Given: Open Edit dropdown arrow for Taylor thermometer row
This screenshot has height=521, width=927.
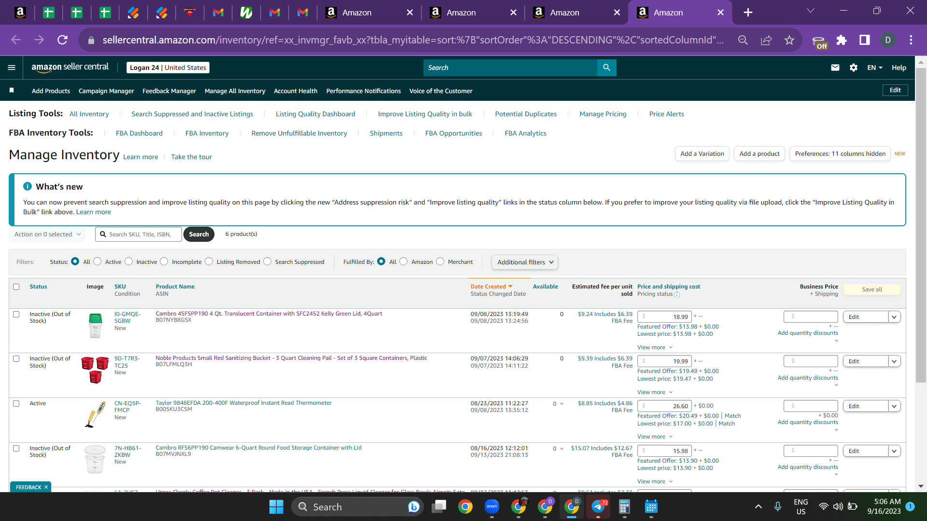Looking at the screenshot, I should (894, 406).
